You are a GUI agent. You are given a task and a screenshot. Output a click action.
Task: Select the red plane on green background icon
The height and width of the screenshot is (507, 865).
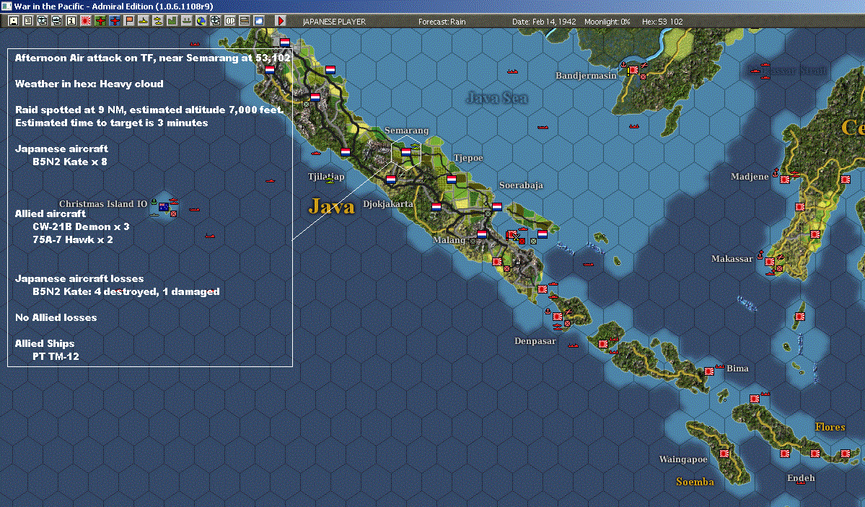pyautogui.click(x=100, y=21)
